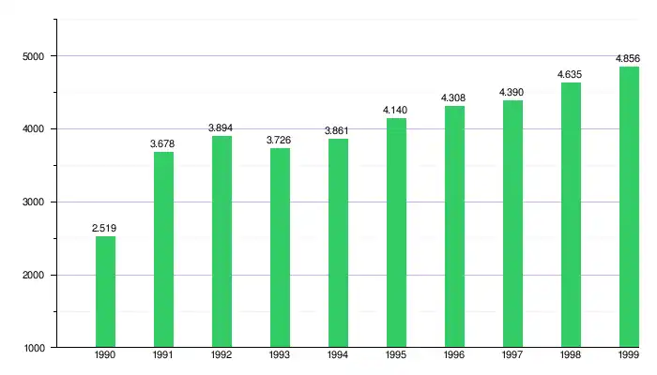Click the bar for year 1996
The image size is (657, 375).
454,227
